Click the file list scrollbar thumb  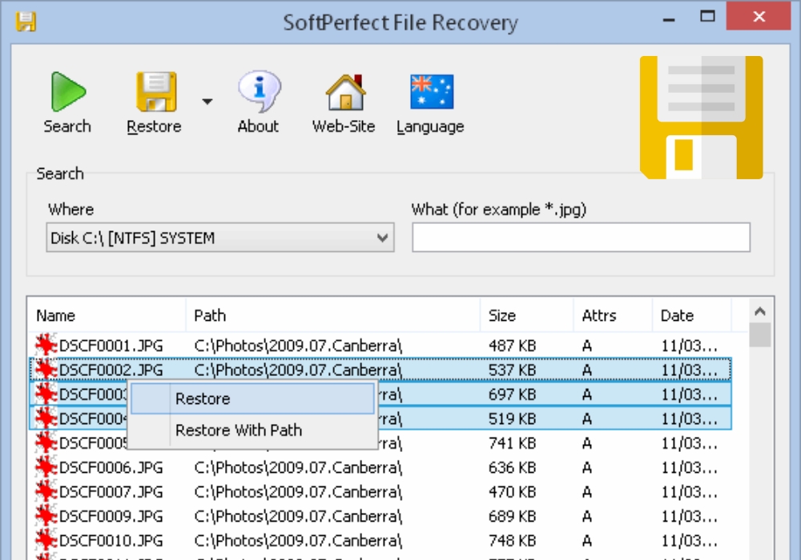(760, 335)
